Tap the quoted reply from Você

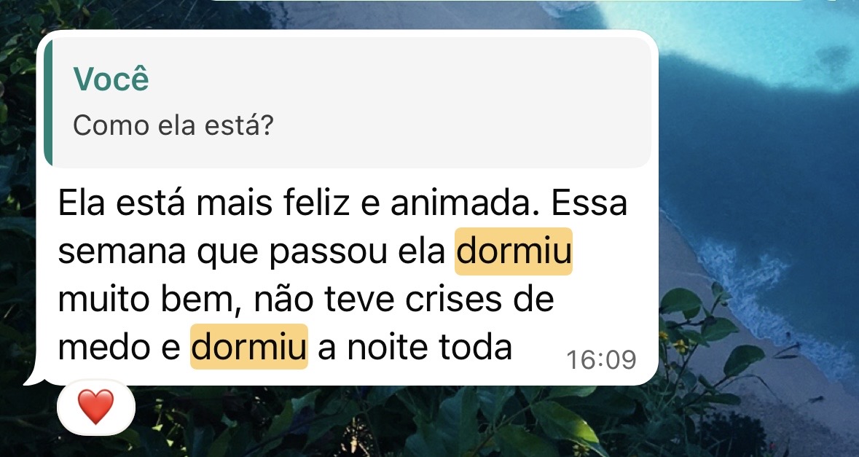[348, 103]
